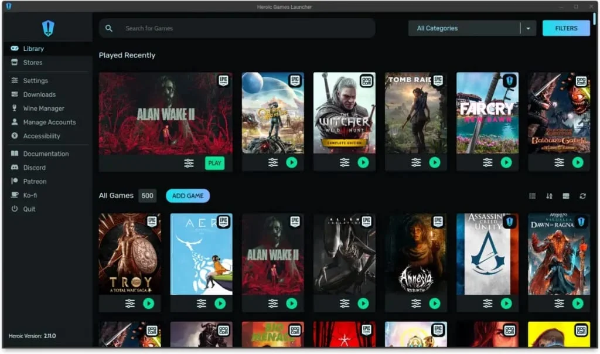Open the AER cover thumbnail
Image resolution: width=600 pixels, height=354 pixels.
point(202,254)
